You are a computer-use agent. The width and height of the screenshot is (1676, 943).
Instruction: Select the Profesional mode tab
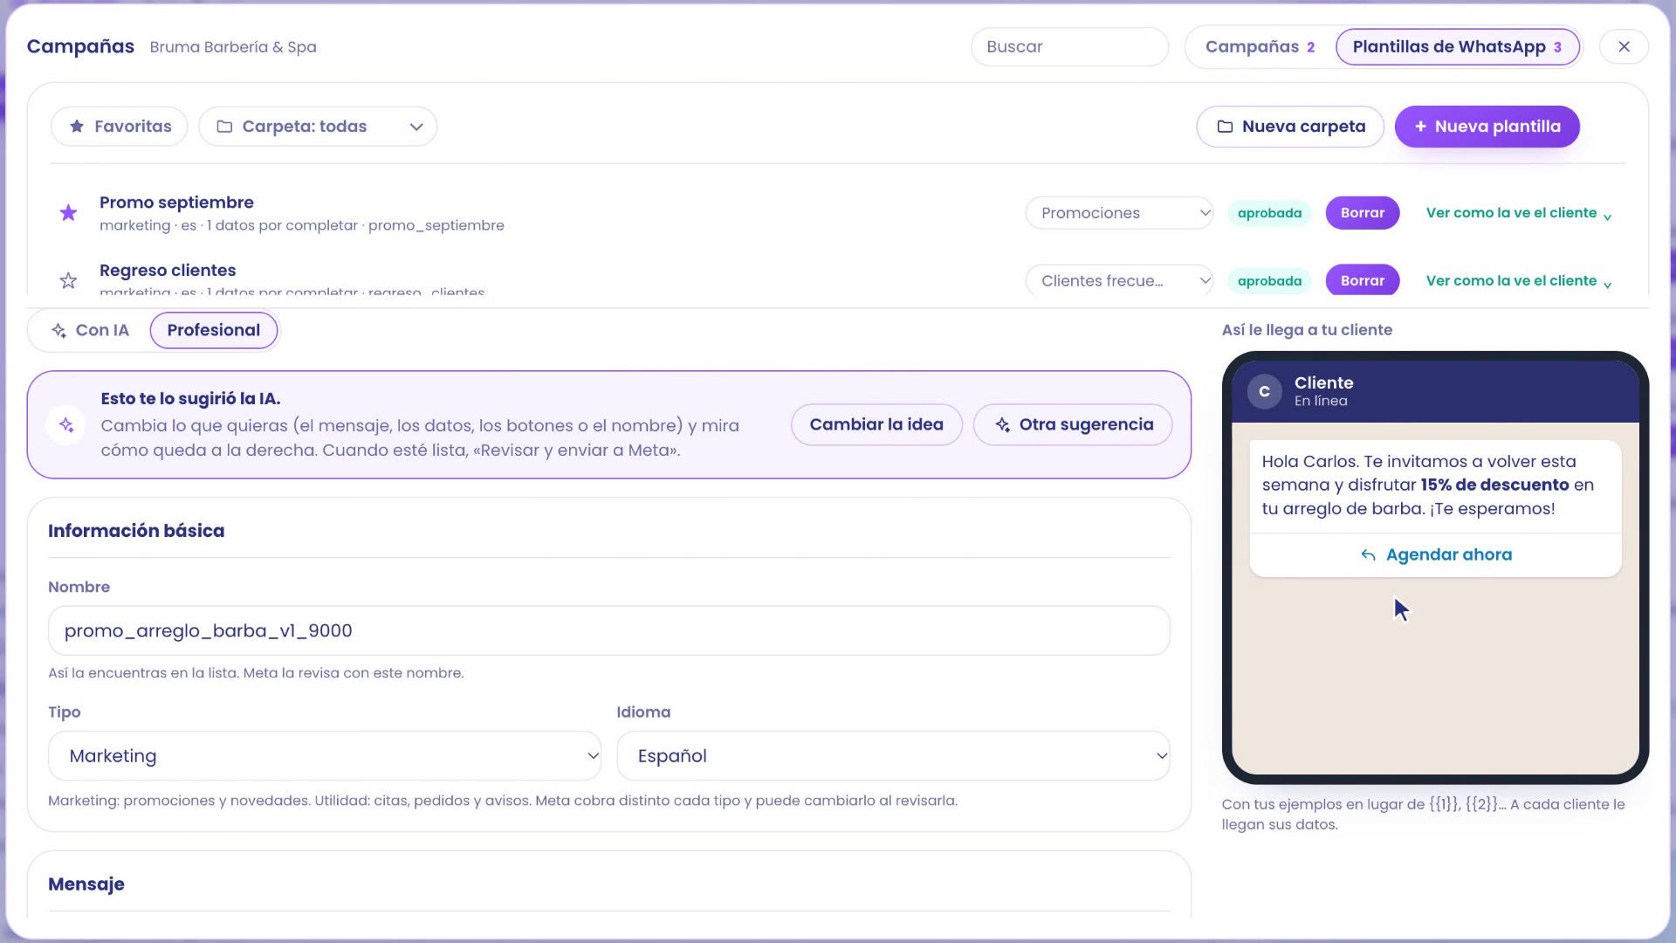(214, 331)
